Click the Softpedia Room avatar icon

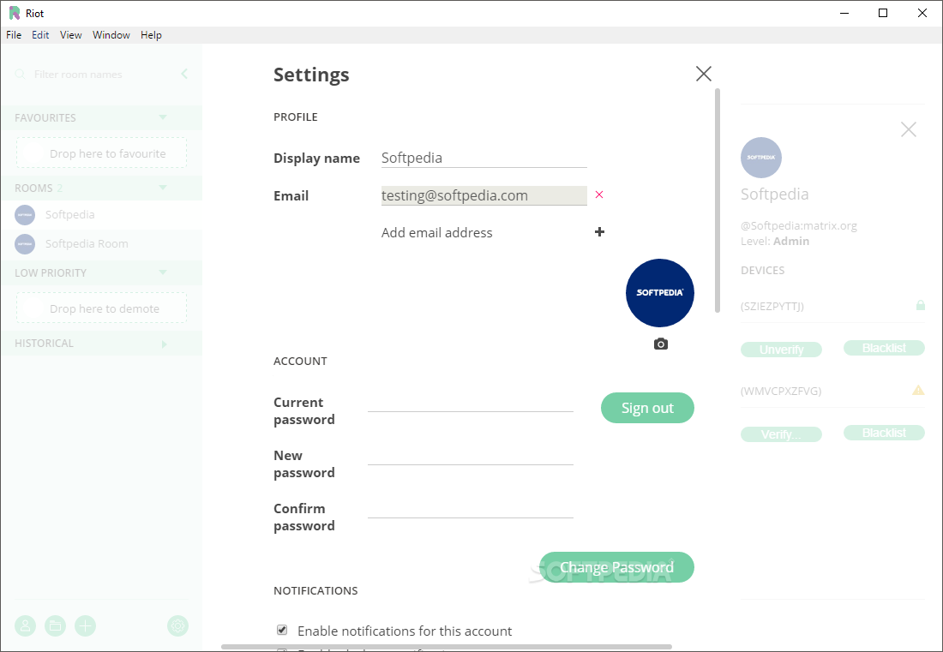pos(25,244)
